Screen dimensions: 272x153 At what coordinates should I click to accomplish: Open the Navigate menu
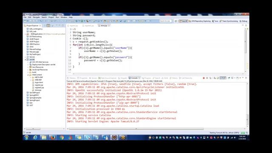tap(36, 17)
